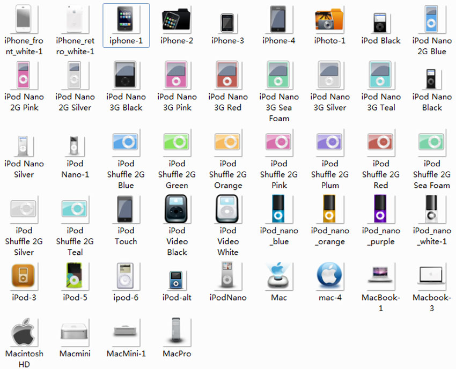
Task: Click the iPod_nano_purple icon
Action: (x=380, y=209)
